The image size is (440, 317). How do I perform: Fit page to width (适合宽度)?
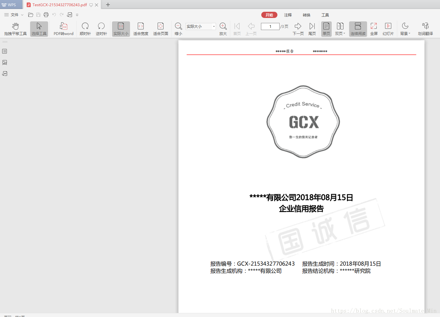point(141,29)
